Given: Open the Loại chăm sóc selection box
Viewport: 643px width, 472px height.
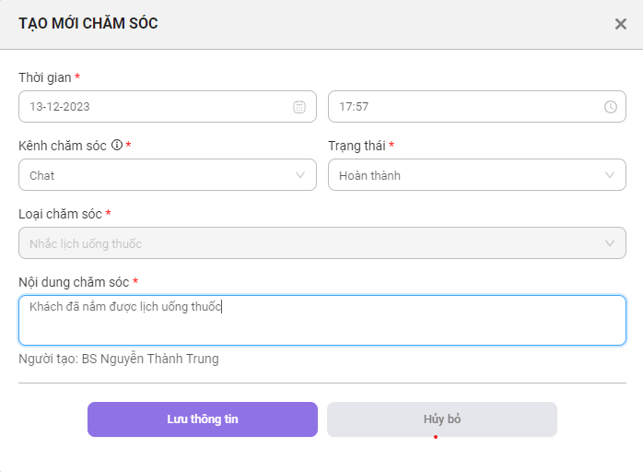Looking at the screenshot, I should click(x=322, y=243).
